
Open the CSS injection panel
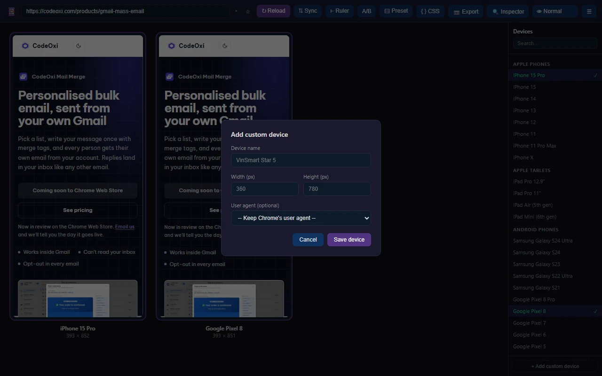coord(430,11)
